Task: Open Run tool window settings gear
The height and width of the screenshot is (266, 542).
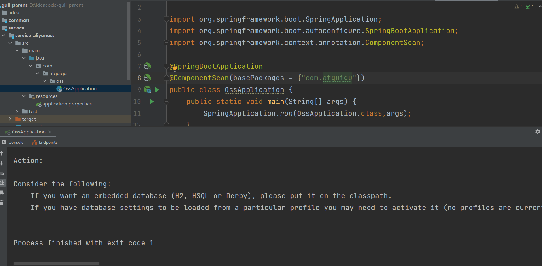Action: tap(538, 132)
